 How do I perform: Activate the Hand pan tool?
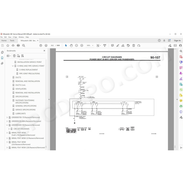pos(71,45)
